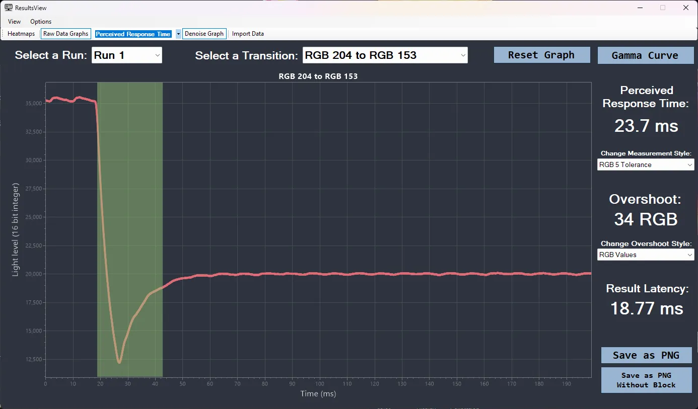
Task: Open the Select a Transition dropdown
Action: [x=385, y=55]
